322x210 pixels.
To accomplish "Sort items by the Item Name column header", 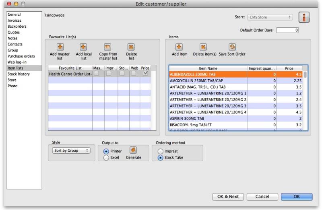I will tap(208, 68).
